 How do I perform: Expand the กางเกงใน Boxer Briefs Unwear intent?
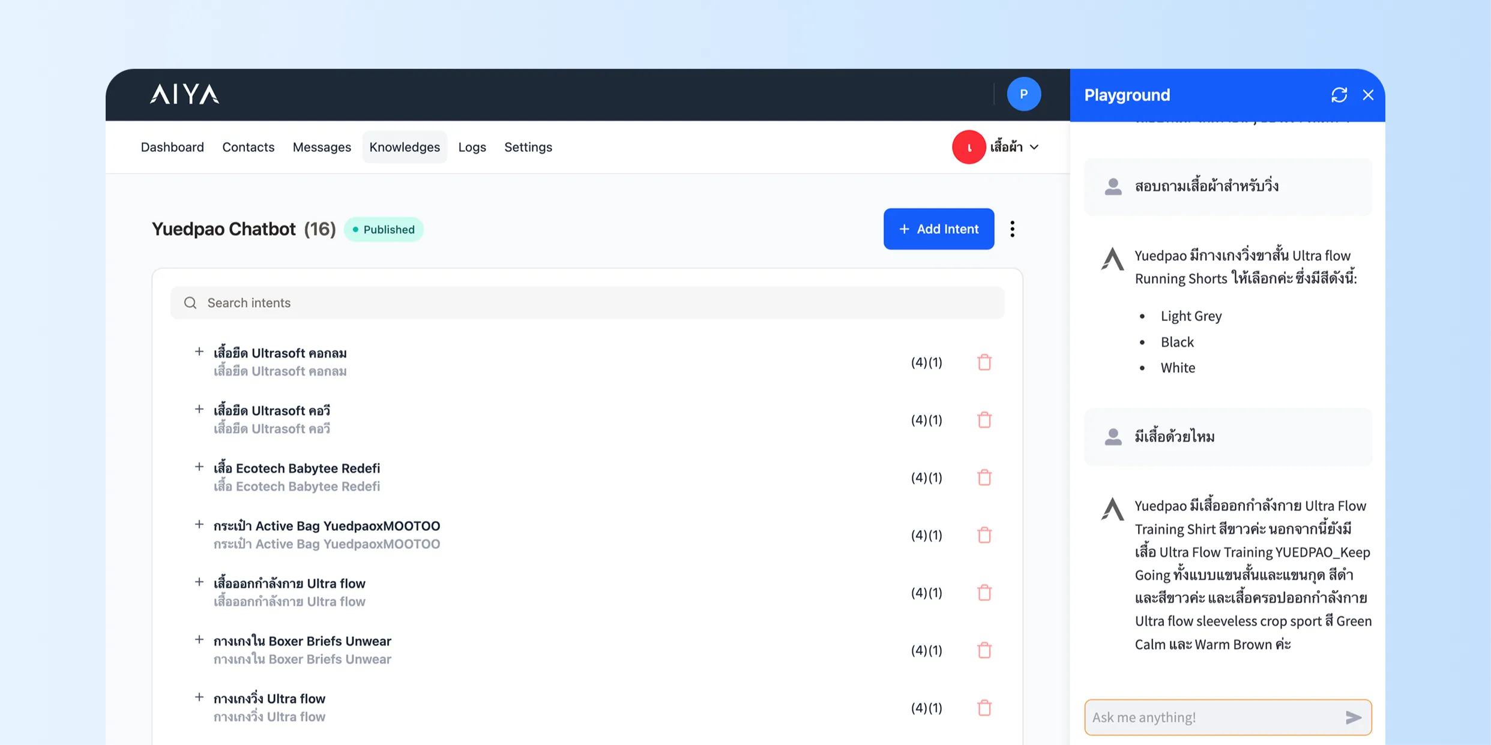point(199,639)
